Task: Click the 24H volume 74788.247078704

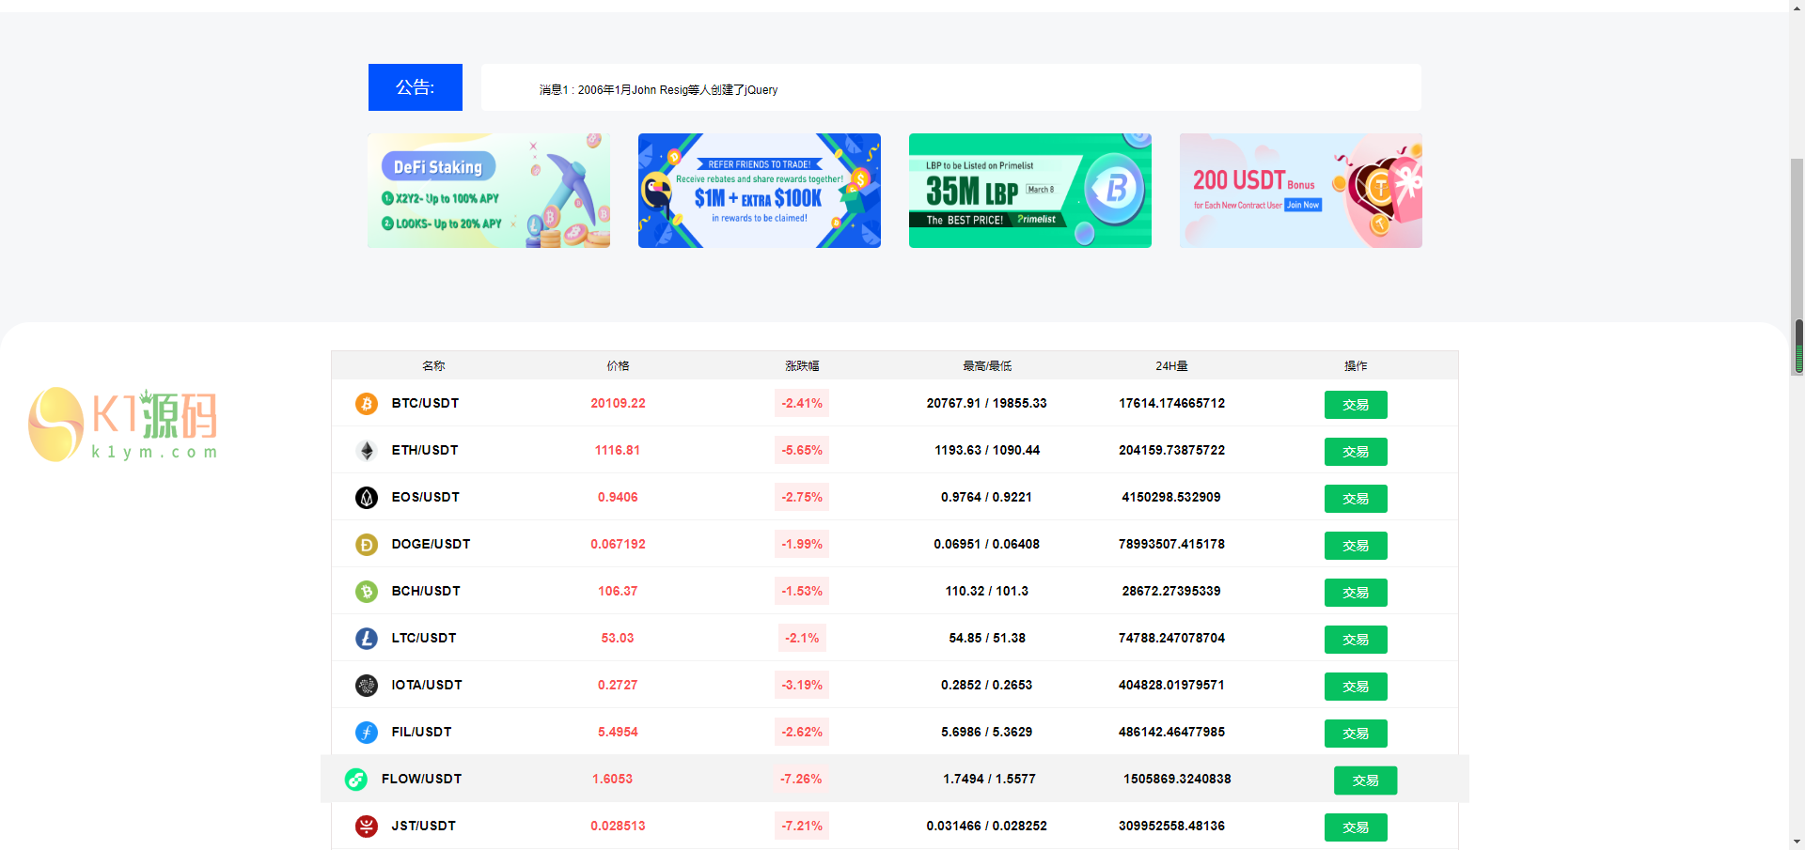Action: [x=1171, y=638]
